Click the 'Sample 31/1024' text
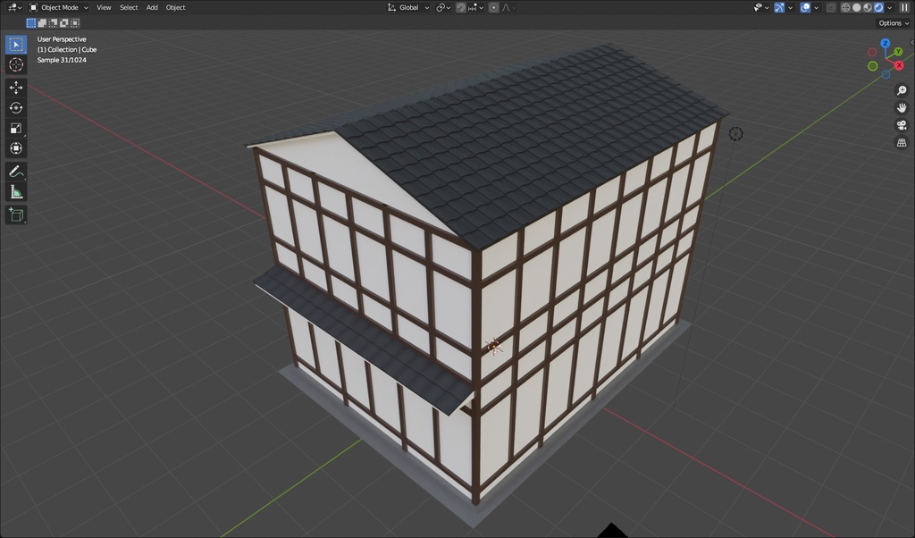Screen dimensions: 915x538 click(62, 60)
